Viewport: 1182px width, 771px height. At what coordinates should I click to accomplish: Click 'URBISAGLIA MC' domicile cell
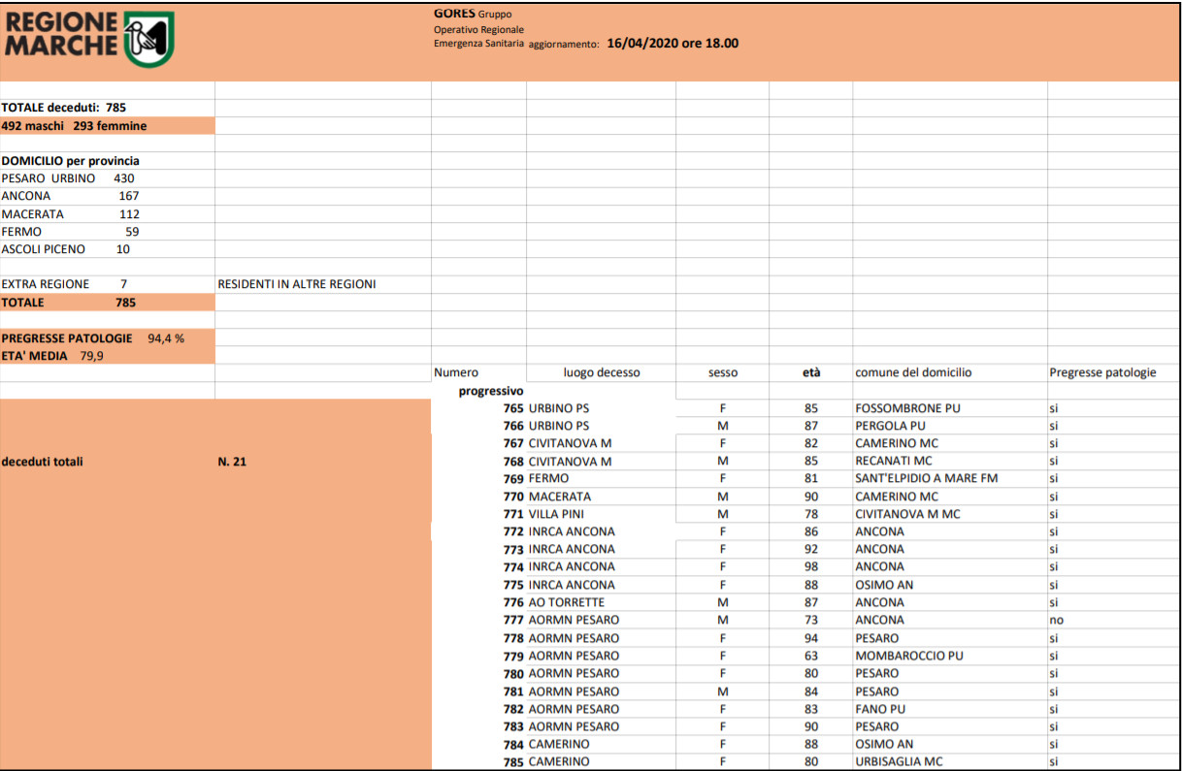coord(899,762)
